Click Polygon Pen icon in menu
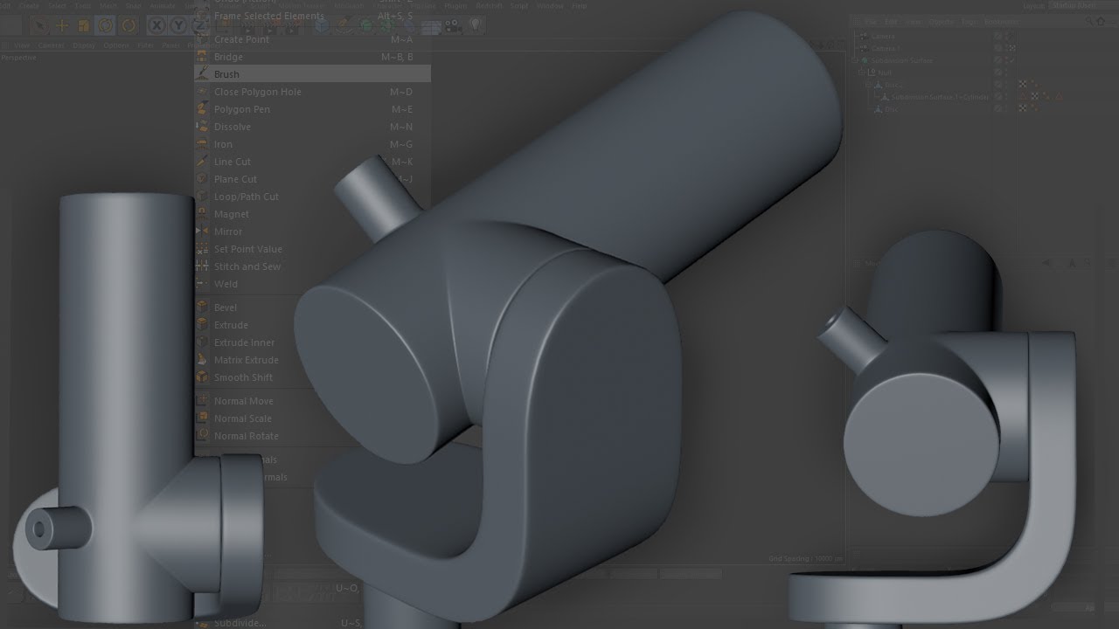Image resolution: width=1119 pixels, height=629 pixels. [x=202, y=109]
